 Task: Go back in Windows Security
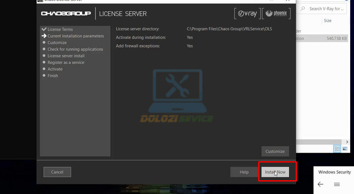[320, 184]
